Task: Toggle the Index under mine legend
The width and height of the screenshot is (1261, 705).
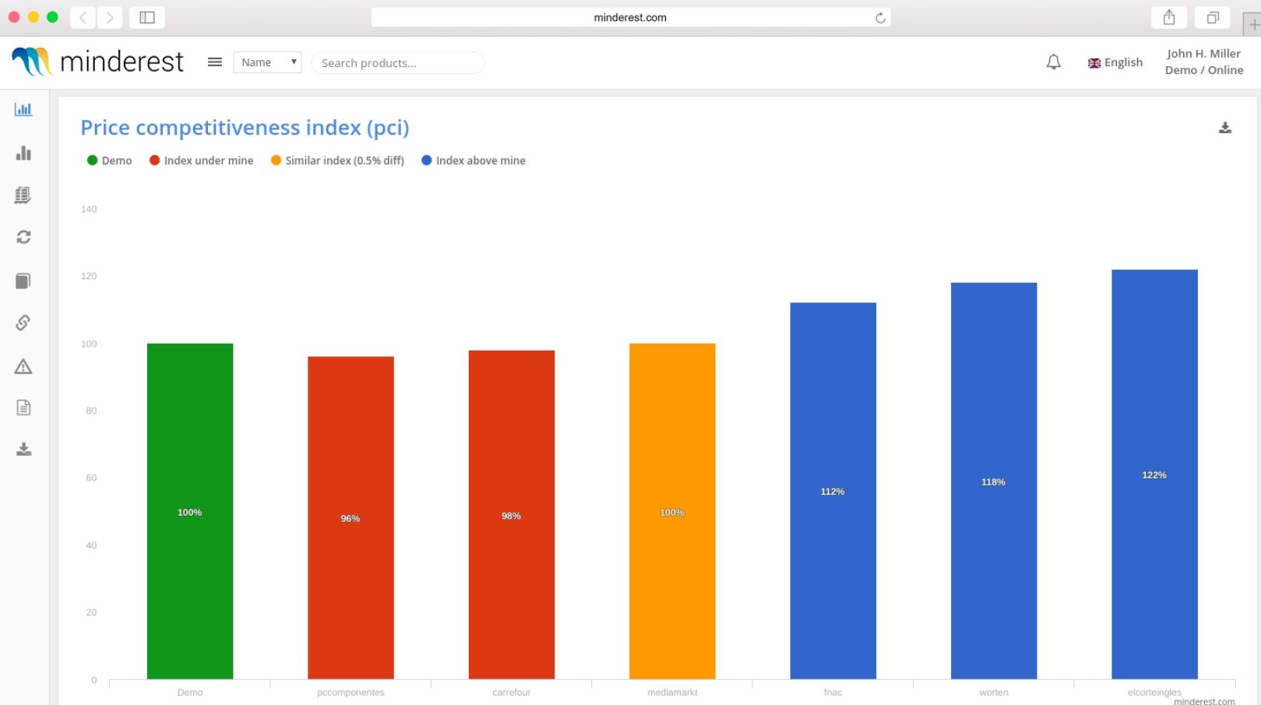Action: 201,160
